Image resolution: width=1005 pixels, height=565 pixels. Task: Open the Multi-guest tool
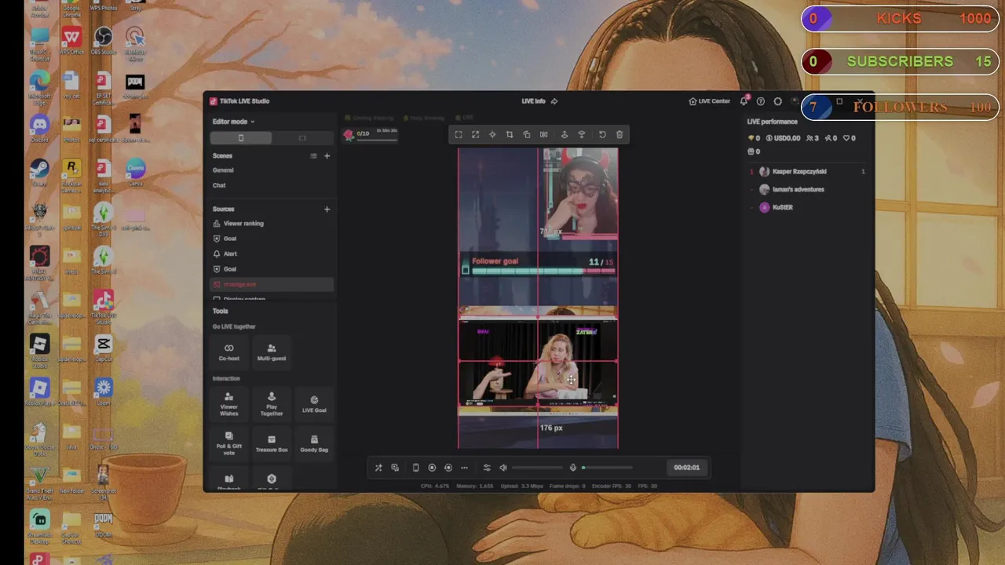[272, 352]
